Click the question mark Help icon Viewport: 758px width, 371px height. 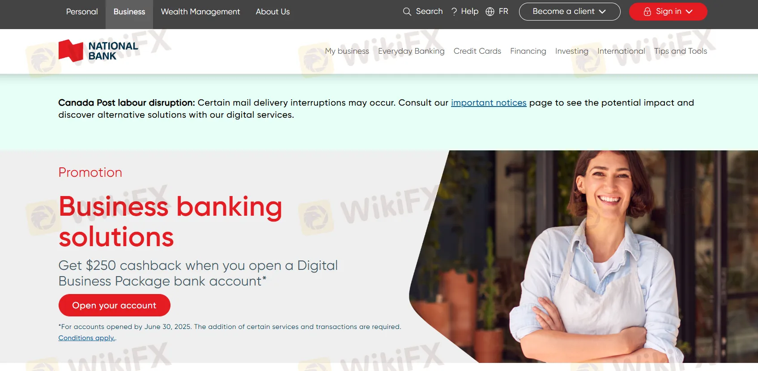454,12
